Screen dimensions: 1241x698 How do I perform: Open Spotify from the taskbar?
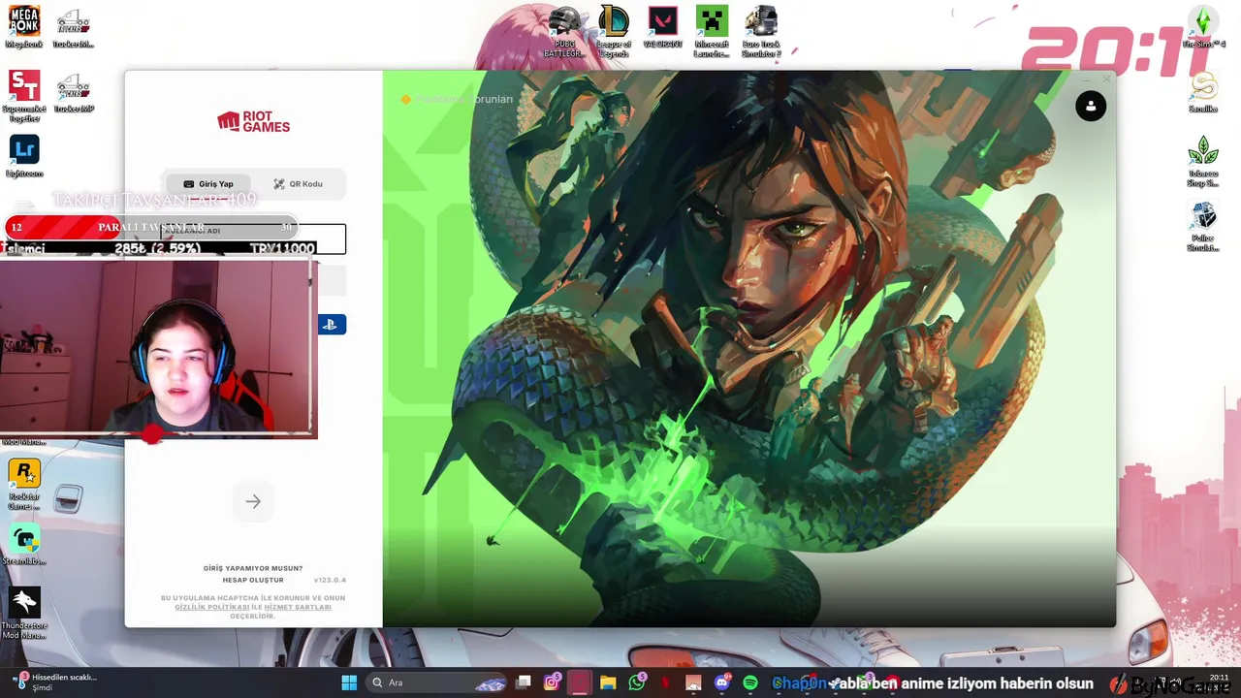pyautogui.click(x=749, y=682)
